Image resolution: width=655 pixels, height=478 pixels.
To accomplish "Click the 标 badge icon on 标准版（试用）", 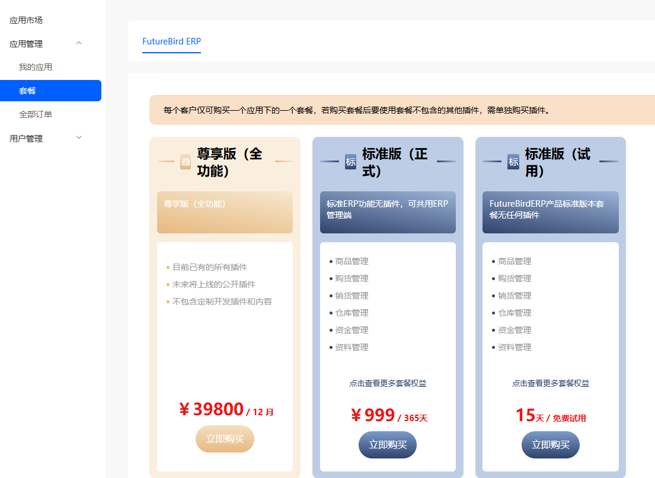I will 513,162.
